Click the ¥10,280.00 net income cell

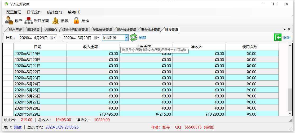(x=199, y=114)
